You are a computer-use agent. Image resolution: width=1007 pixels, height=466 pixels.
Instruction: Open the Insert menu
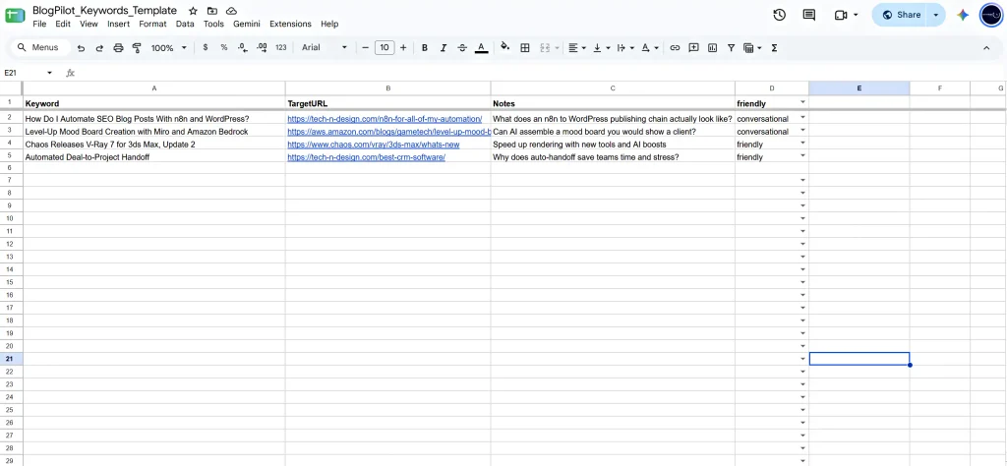pyautogui.click(x=118, y=24)
